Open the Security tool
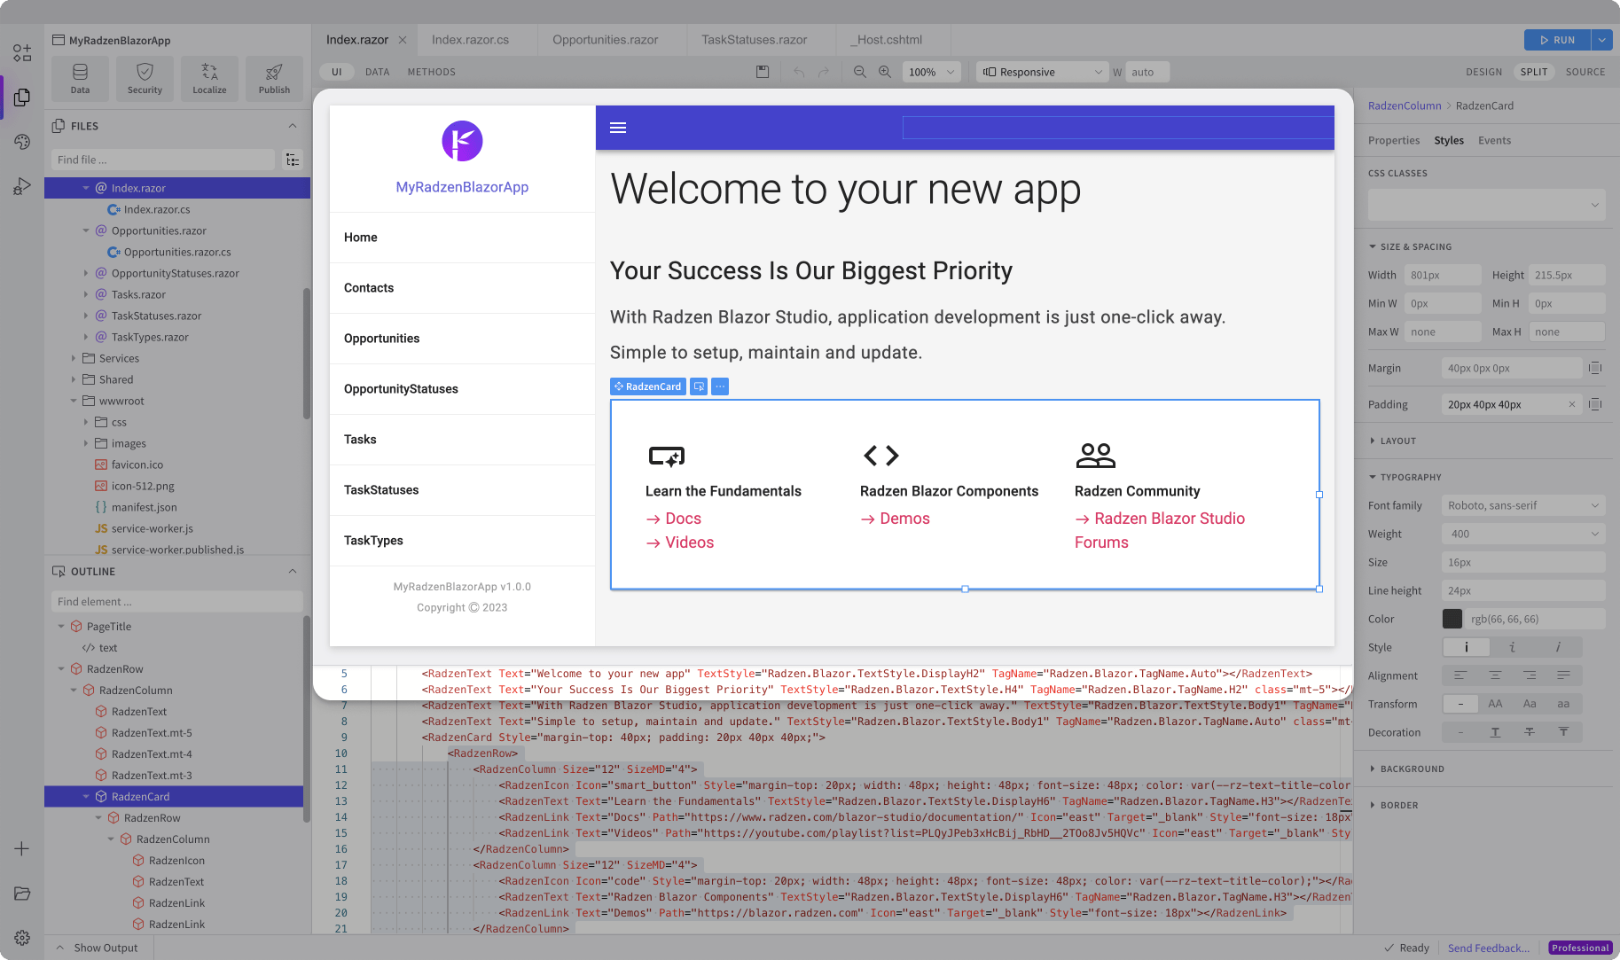 145,79
